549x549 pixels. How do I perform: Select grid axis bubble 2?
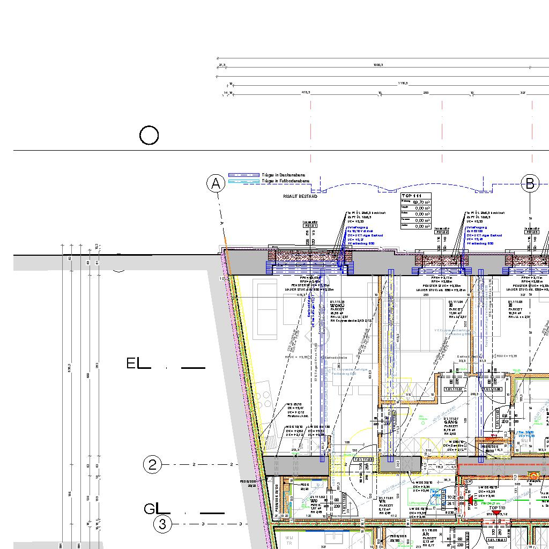pyautogui.click(x=152, y=465)
